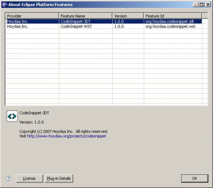The image size is (213, 188).
Task: Confirm with the OK button
Action: coord(195,178)
